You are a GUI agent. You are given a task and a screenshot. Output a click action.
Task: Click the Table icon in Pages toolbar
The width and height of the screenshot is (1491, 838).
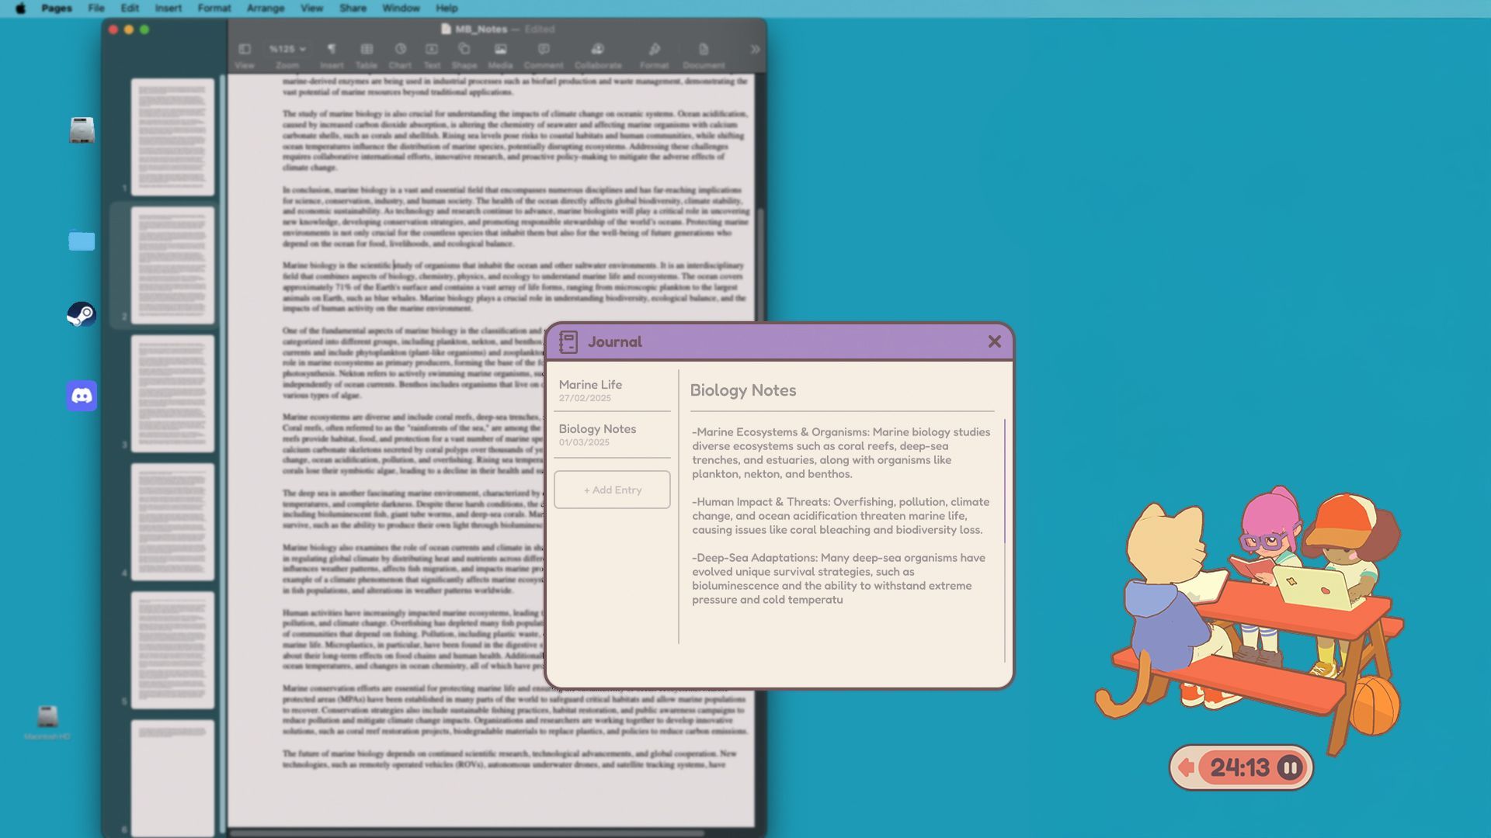click(x=367, y=49)
